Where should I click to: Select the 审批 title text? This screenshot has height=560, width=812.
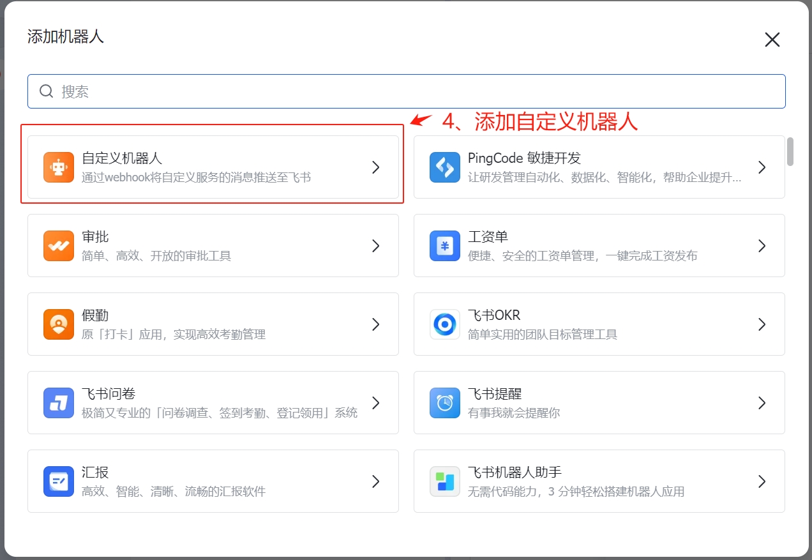coord(95,237)
